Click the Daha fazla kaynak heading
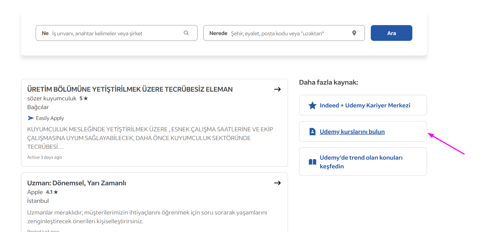 [x=329, y=82]
